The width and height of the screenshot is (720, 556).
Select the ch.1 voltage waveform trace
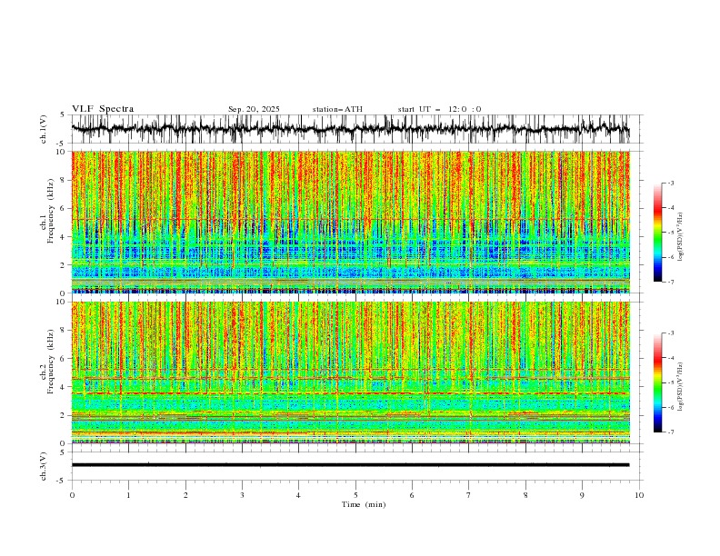point(350,129)
